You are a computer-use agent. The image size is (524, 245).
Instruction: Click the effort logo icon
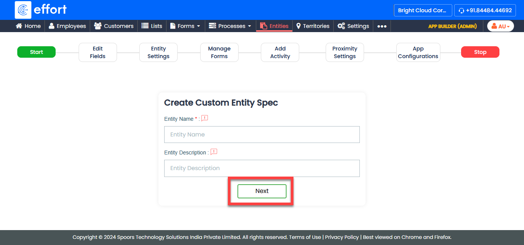click(x=23, y=10)
